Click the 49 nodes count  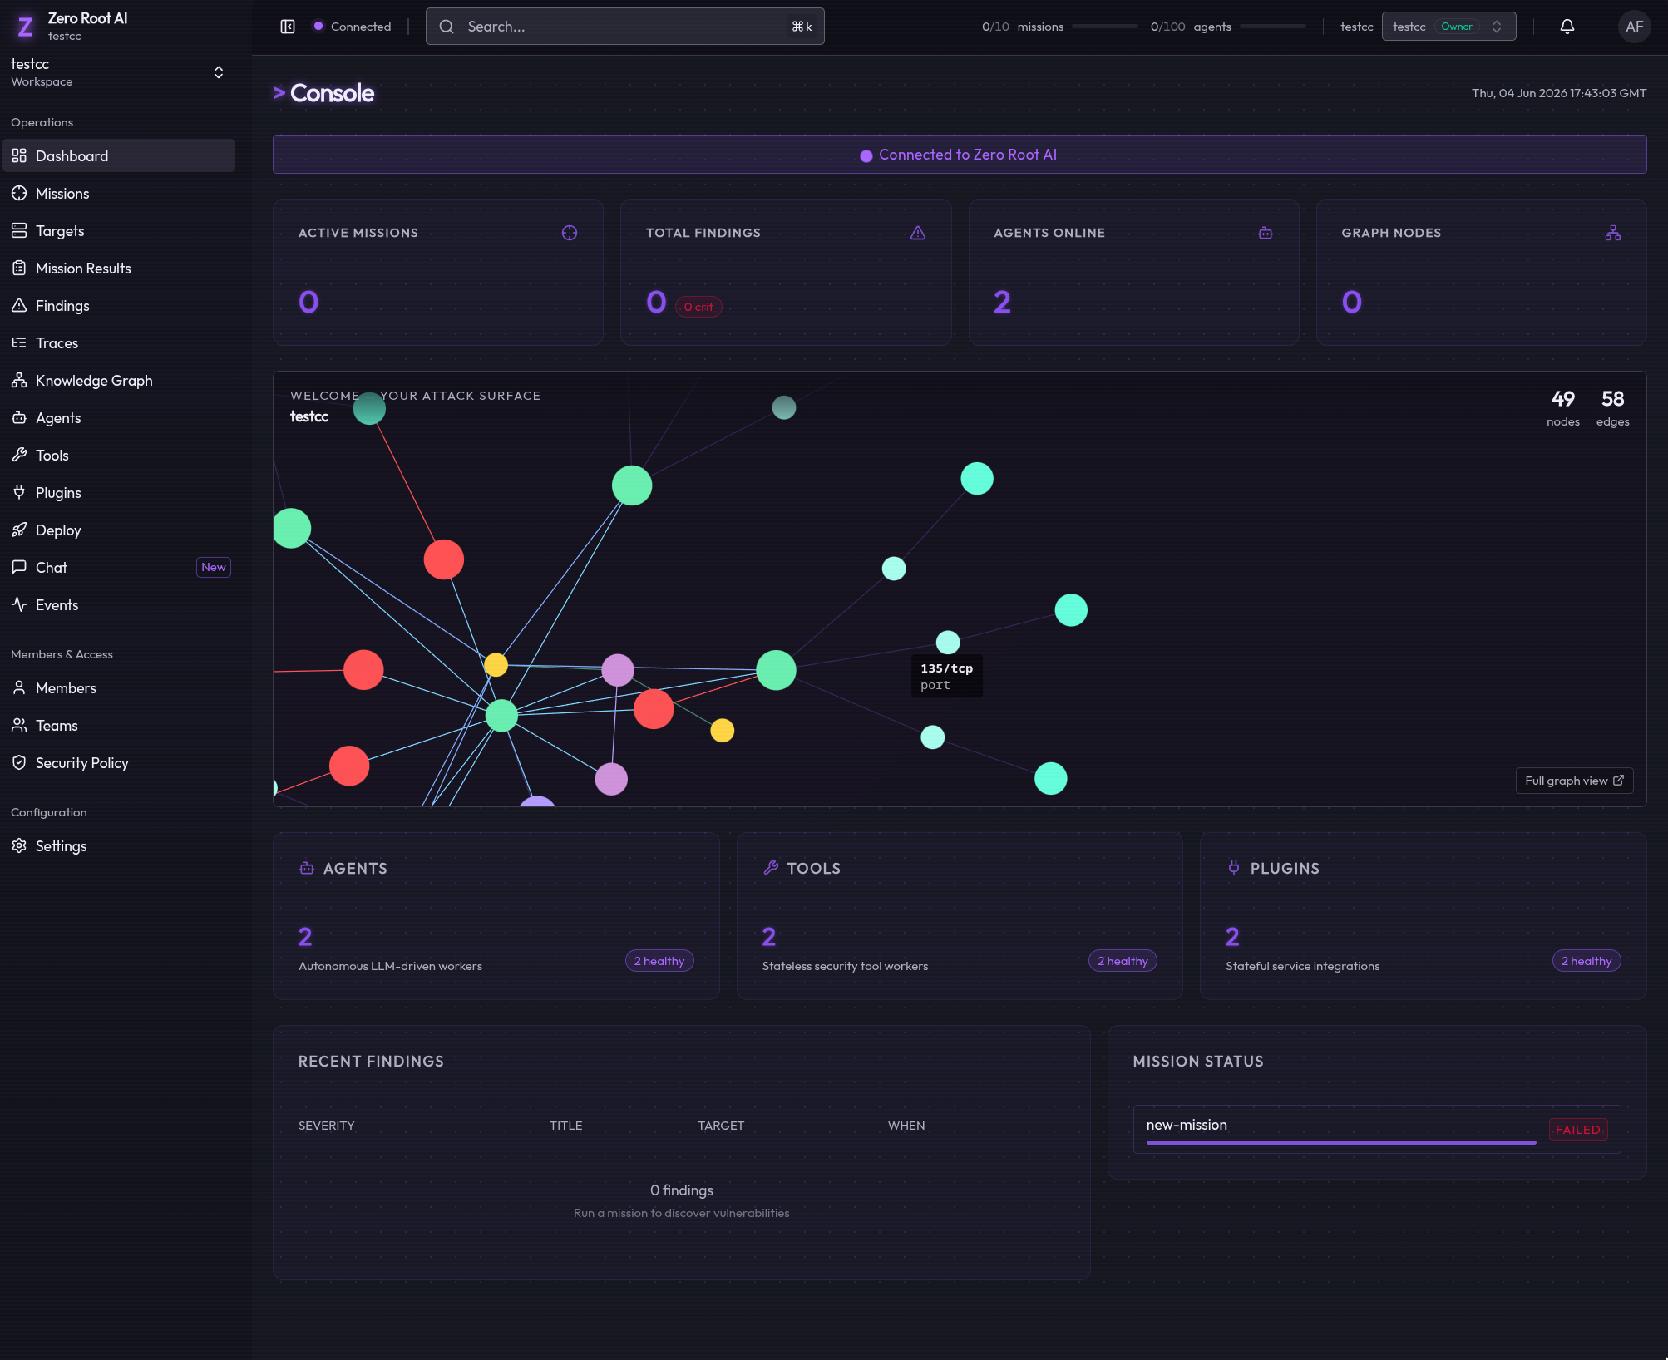(1562, 408)
